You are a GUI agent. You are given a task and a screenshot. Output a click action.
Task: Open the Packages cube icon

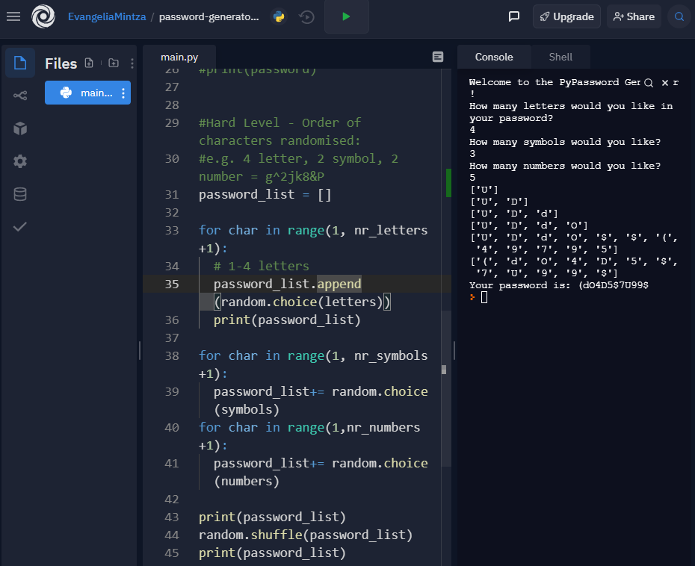(x=20, y=128)
